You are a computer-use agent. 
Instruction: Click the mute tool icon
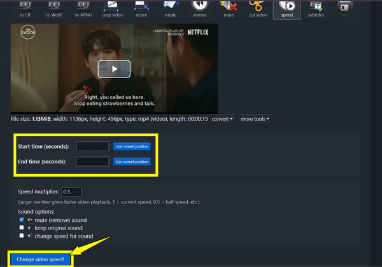[226, 9]
